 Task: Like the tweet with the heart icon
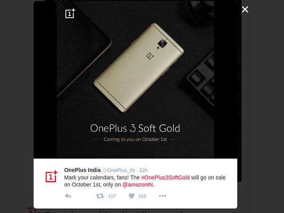pos(132,196)
